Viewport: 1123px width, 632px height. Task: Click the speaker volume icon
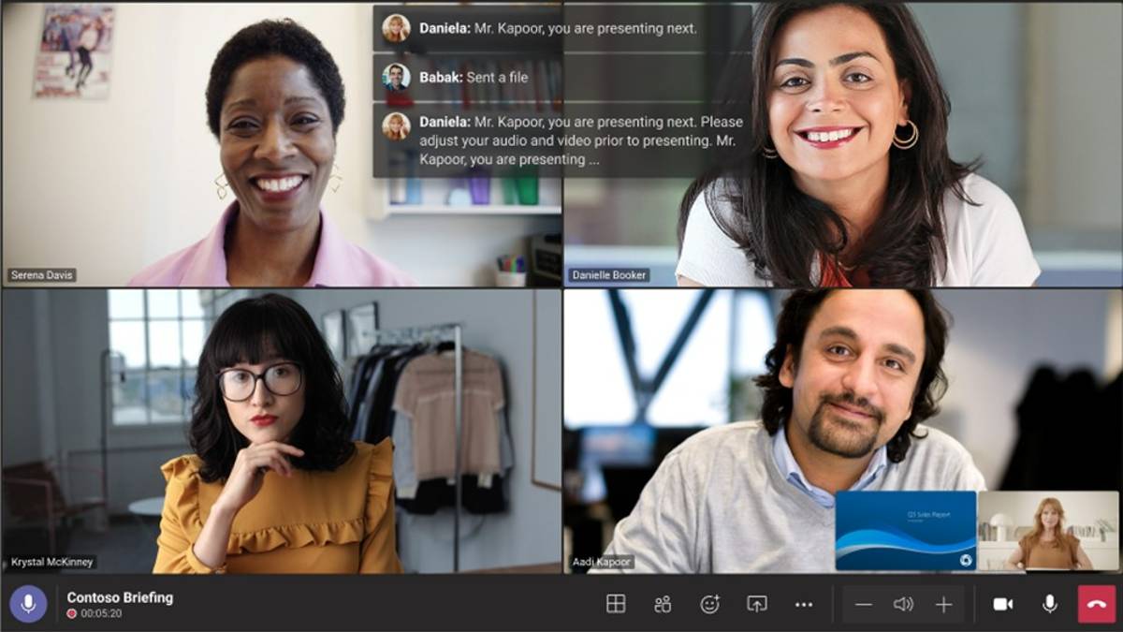click(901, 604)
